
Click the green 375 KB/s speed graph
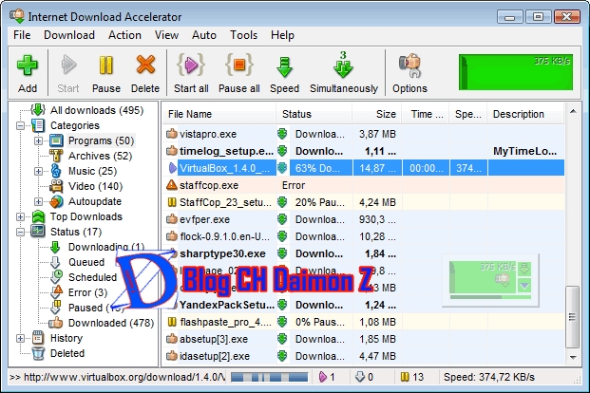click(x=516, y=72)
